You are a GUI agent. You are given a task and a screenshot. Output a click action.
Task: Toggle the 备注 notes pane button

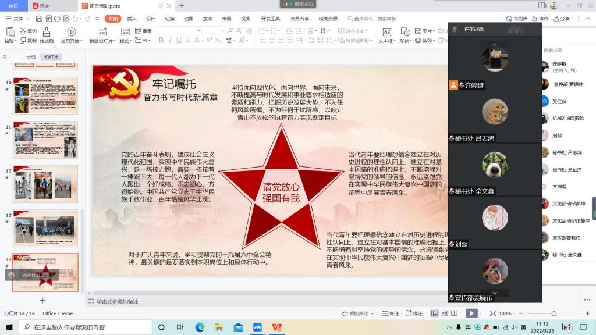click(391, 313)
